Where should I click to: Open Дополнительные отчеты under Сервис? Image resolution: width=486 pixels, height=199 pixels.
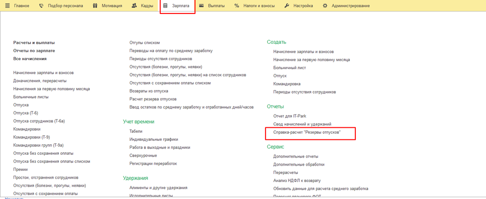pos(295,156)
